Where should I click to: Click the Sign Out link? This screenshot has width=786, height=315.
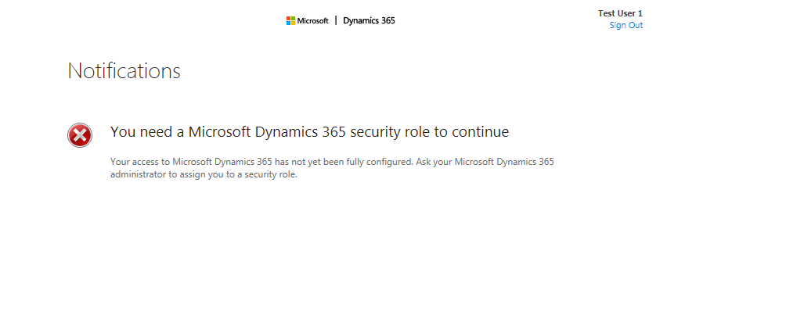click(x=626, y=25)
